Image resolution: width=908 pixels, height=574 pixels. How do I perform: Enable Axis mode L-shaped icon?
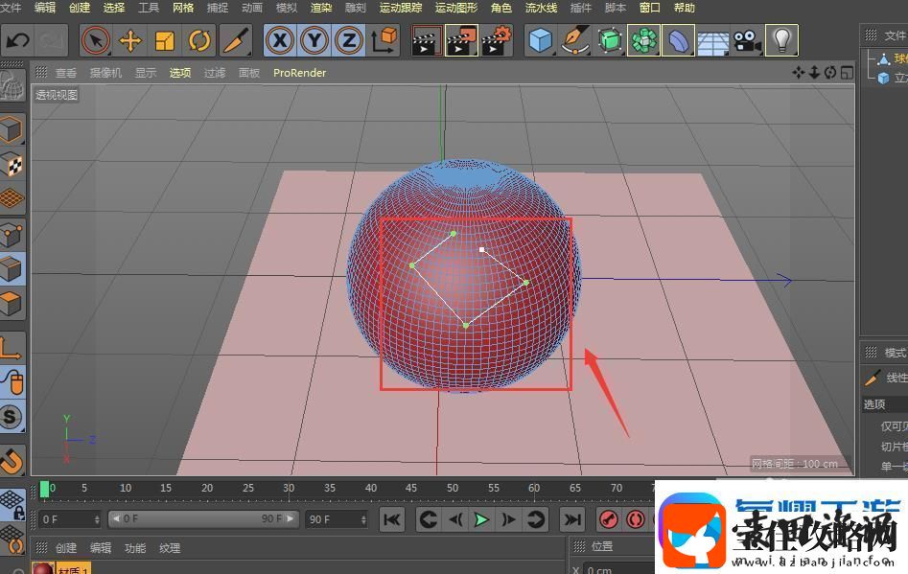pyautogui.click(x=12, y=347)
